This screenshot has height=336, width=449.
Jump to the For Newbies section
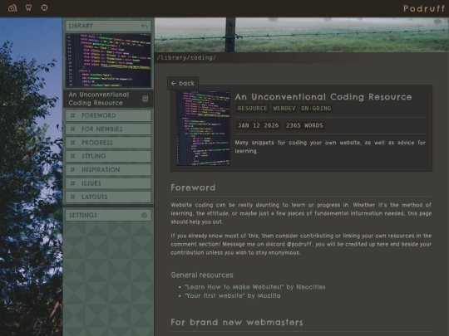[x=108, y=129]
